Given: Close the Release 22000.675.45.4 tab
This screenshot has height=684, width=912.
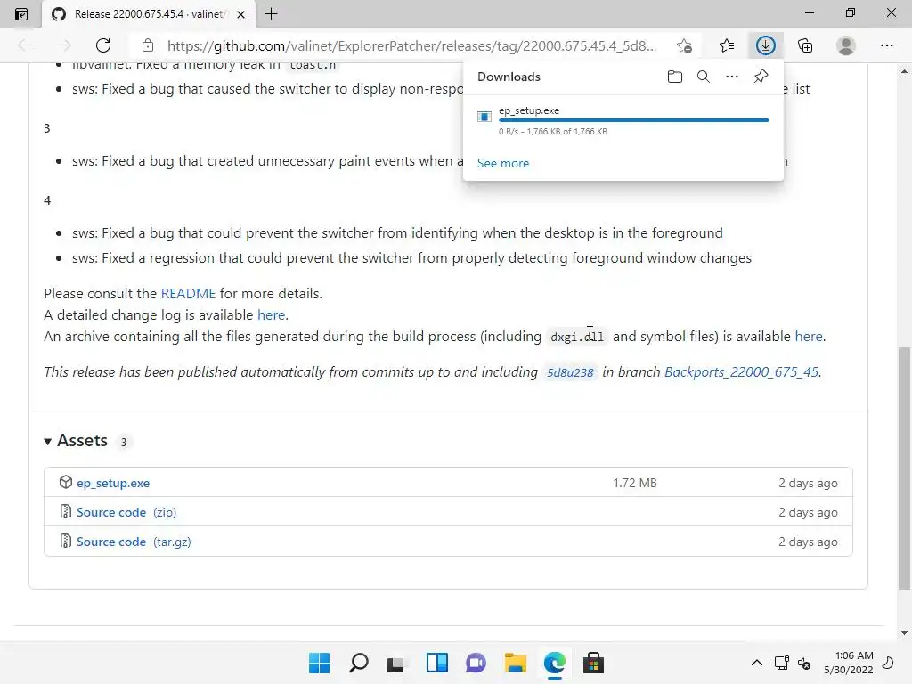Looking at the screenshot, I should coord(240,14).
